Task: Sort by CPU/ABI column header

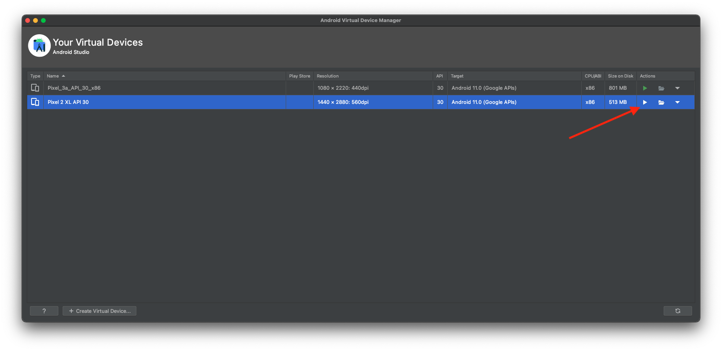Action: coord(593,76)
